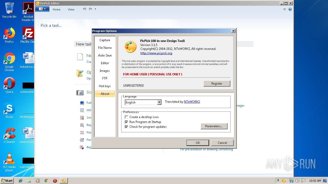Screen dimensions: 328x184
Task: Disable Check for program updates
Action: click(126, 127)
